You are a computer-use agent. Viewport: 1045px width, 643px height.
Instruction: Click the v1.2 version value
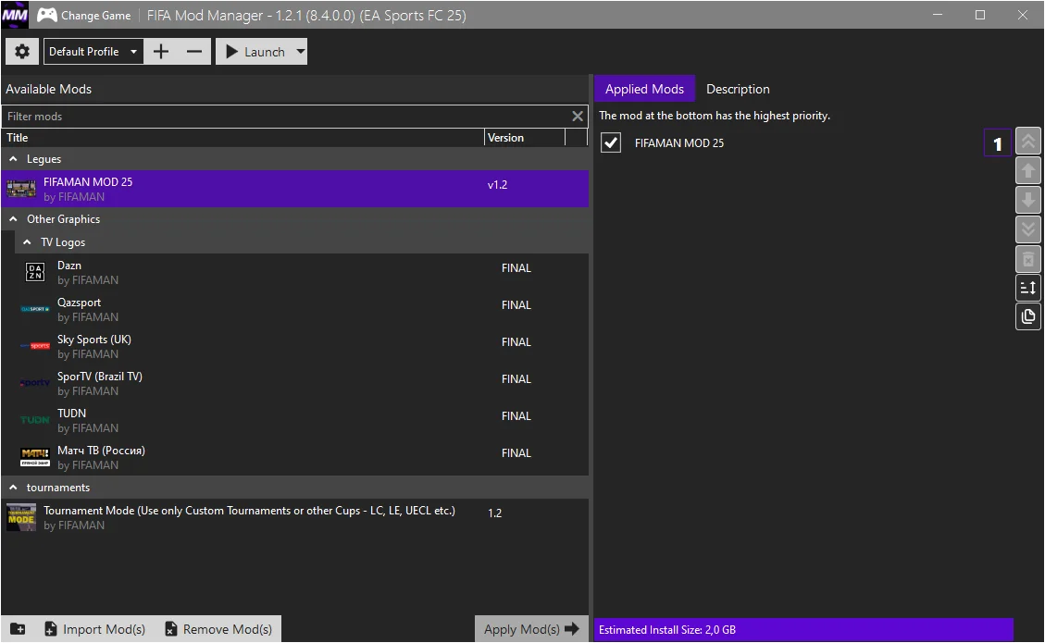pos(497,184)
